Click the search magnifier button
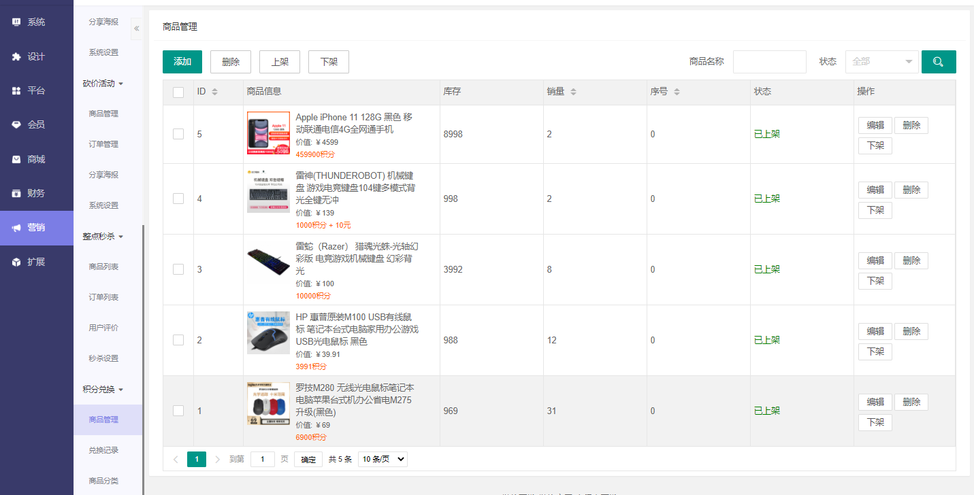Image resolution: width=974 pixels, height=495 pixels. [939, 62]
